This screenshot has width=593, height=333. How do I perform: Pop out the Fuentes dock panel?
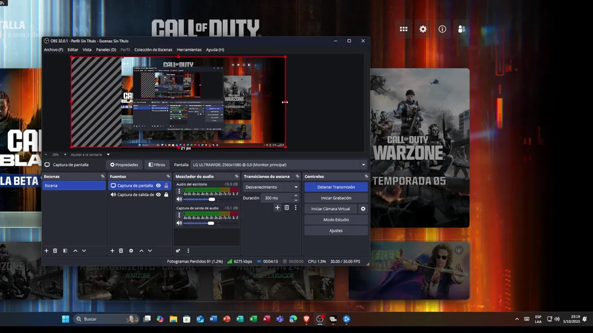coord(168,177)
